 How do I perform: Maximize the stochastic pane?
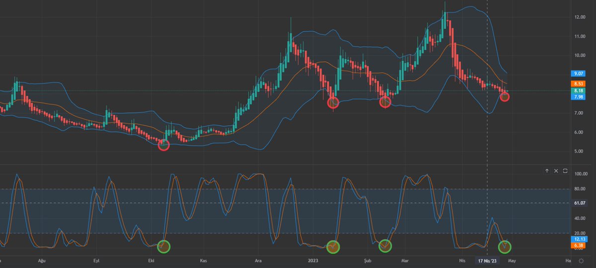click(x=565, y=171)
